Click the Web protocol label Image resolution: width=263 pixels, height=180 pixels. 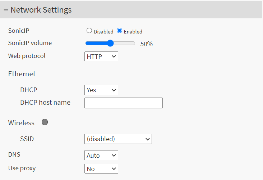[27, 56]
